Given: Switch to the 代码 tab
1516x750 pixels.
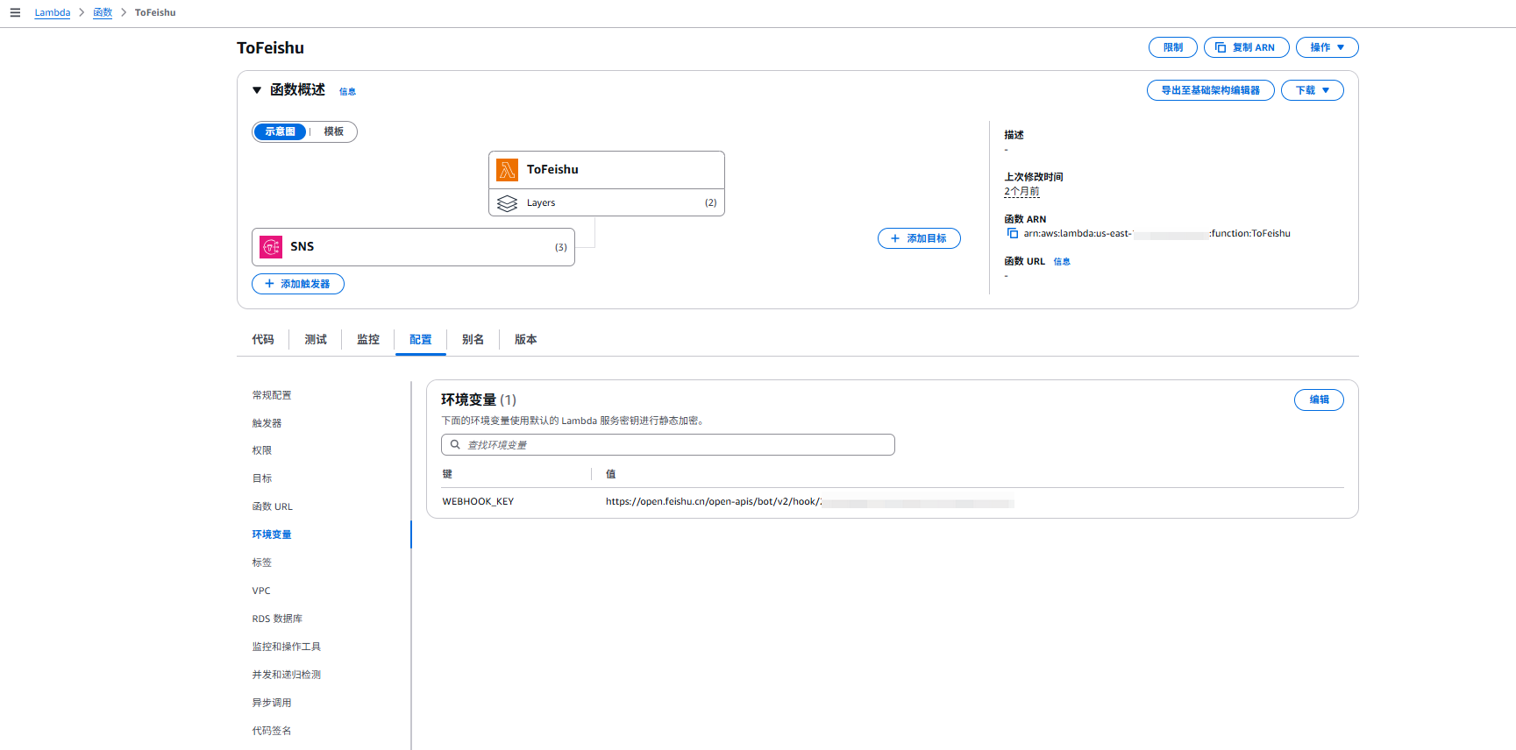Looking at the screenshot, I should pyautogui.click(x=263, y=340).
